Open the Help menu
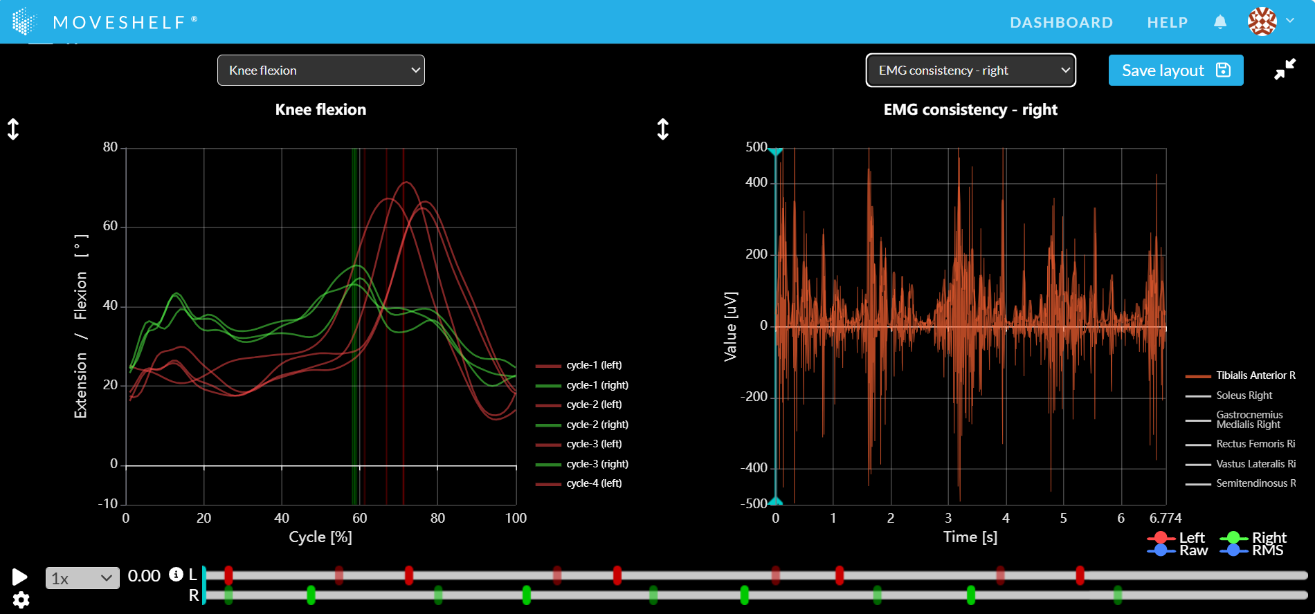Image resolution: width=1315 pixels, height=614 pixels. click(1167, 22)
